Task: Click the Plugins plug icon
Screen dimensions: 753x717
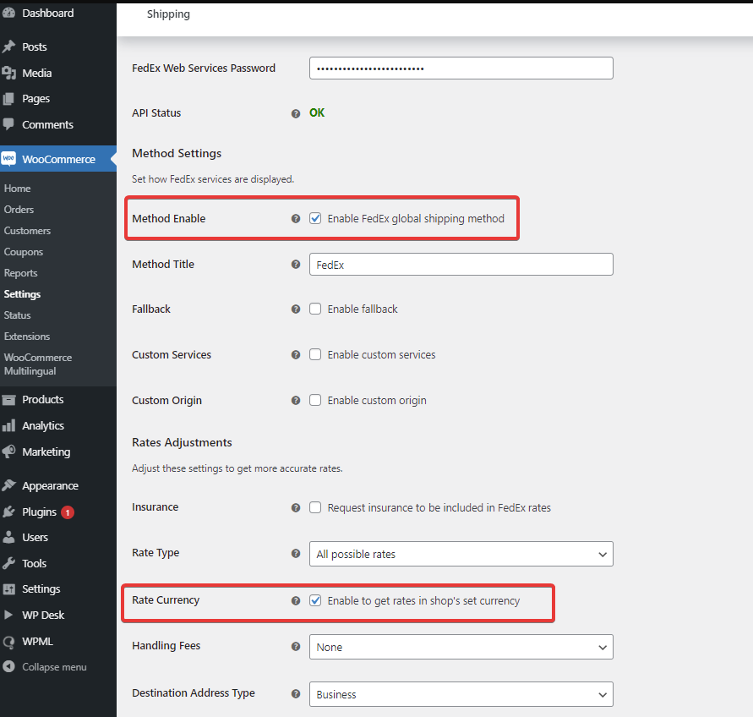Action: (x=8, y=512)
